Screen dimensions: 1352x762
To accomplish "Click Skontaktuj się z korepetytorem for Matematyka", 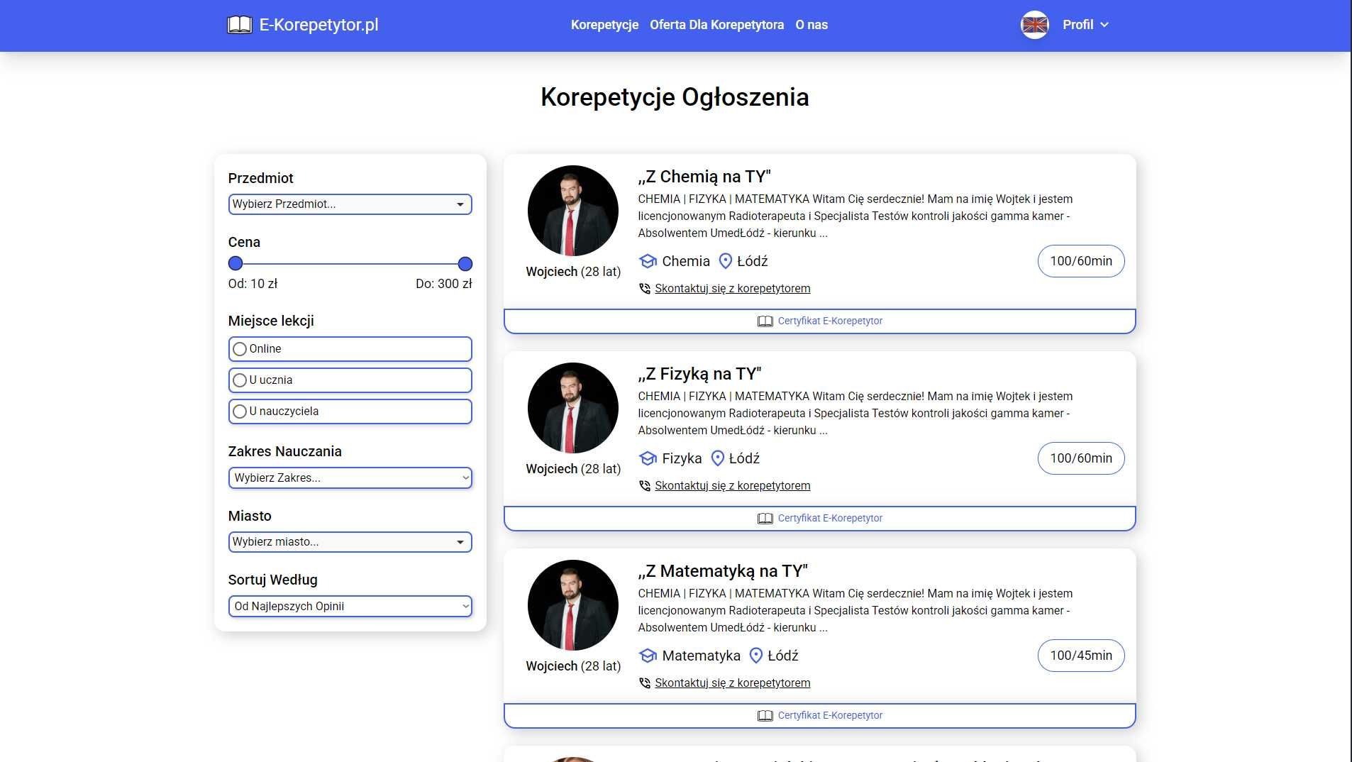I will [732, 683].
